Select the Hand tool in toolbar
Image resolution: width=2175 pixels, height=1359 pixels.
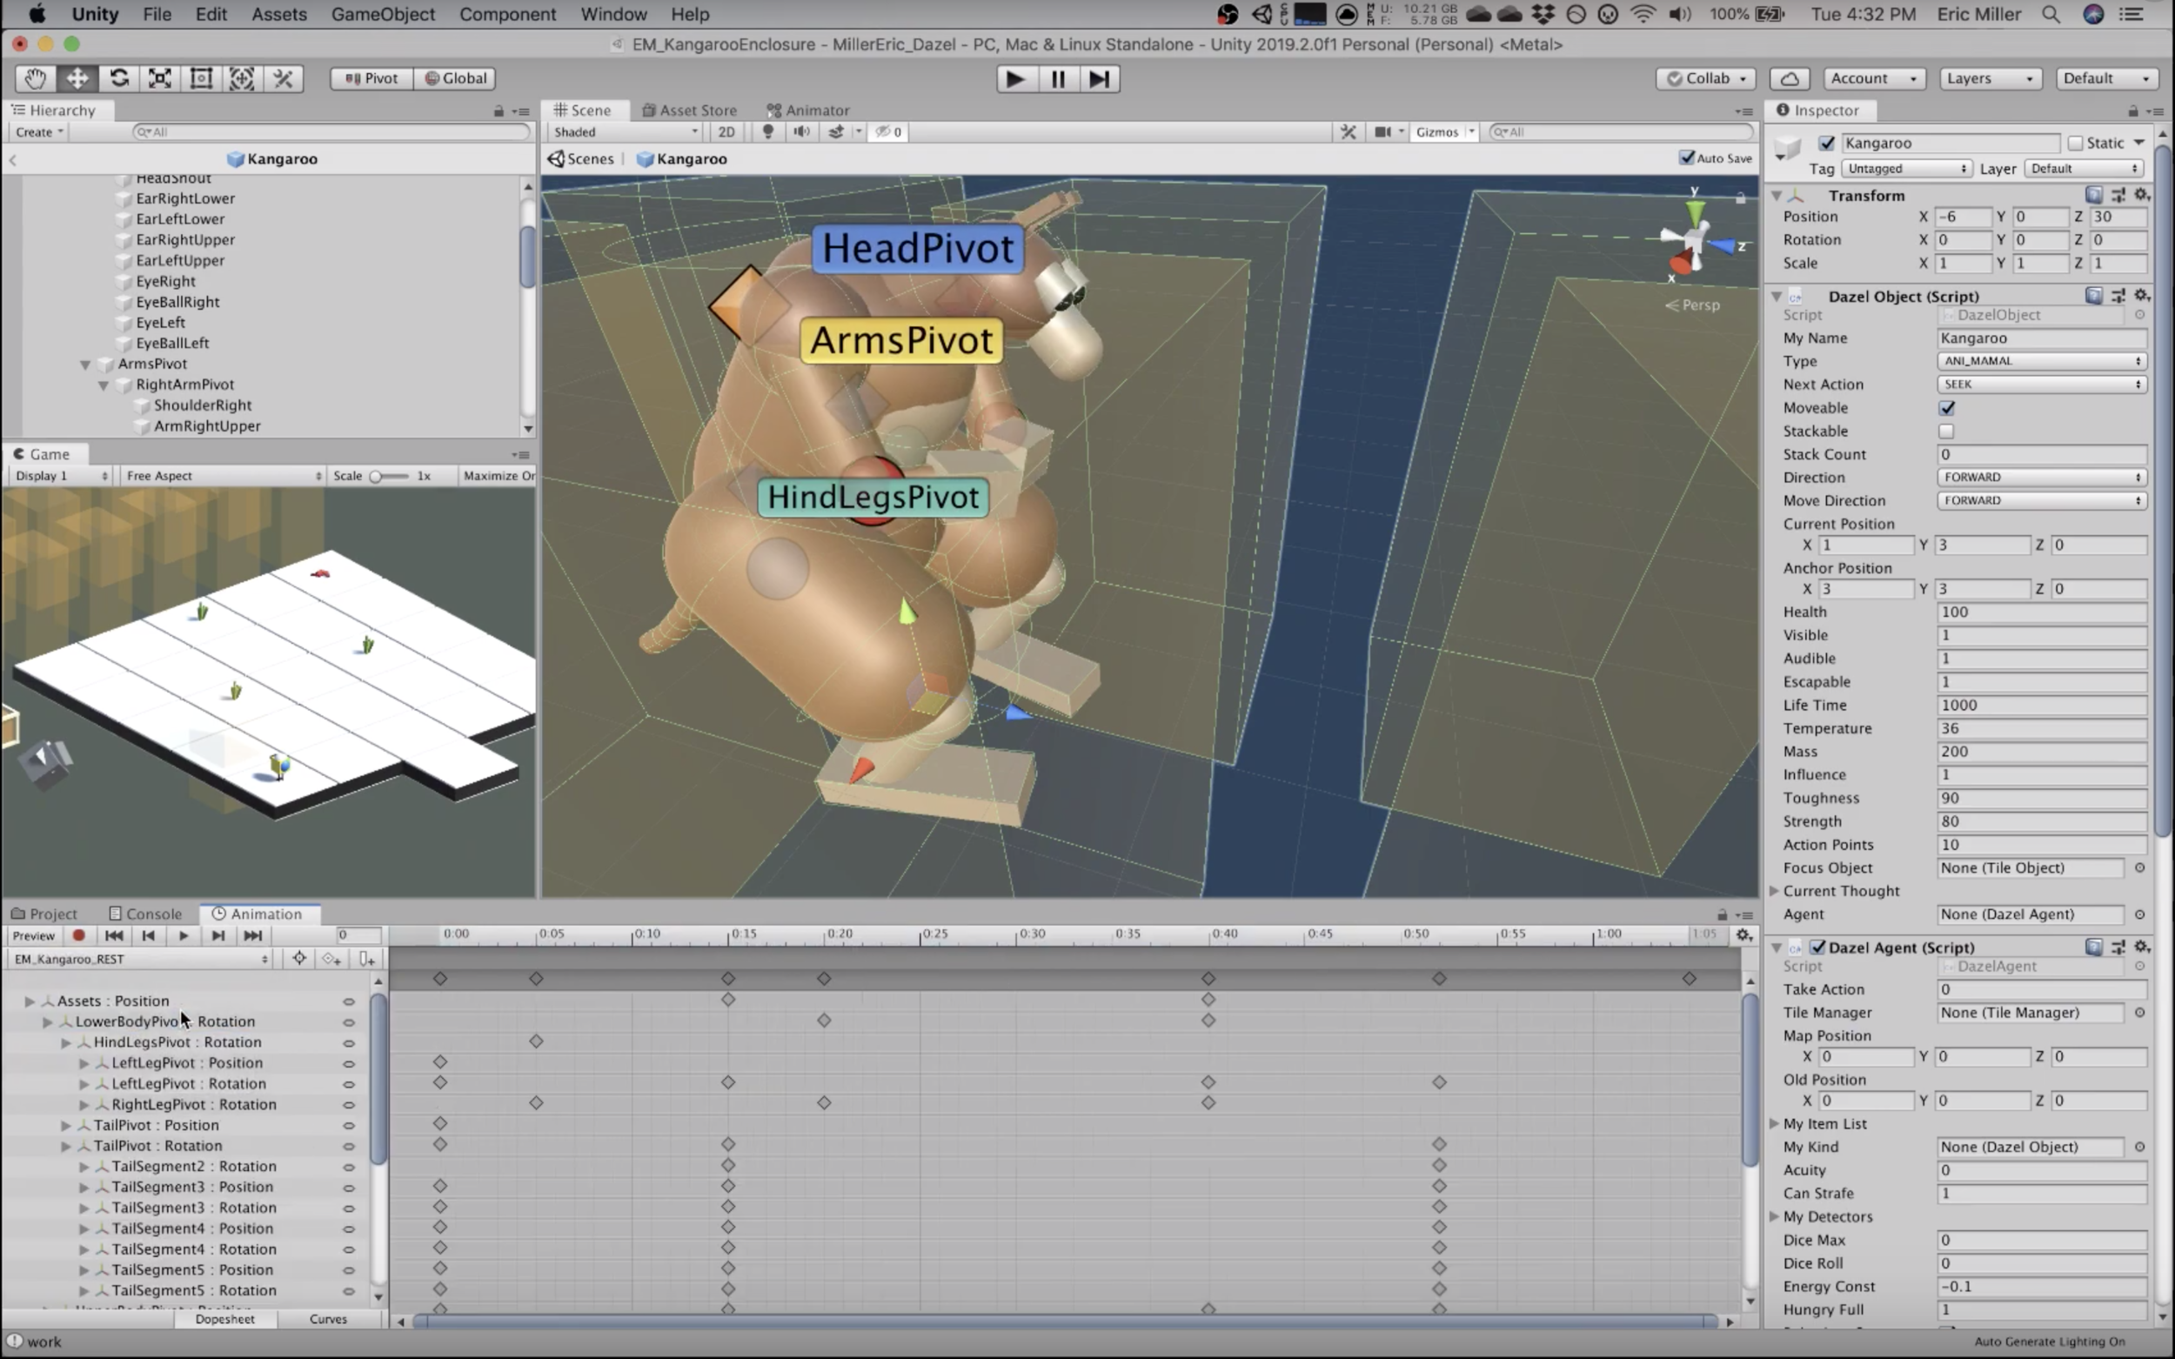coord(35,78)
